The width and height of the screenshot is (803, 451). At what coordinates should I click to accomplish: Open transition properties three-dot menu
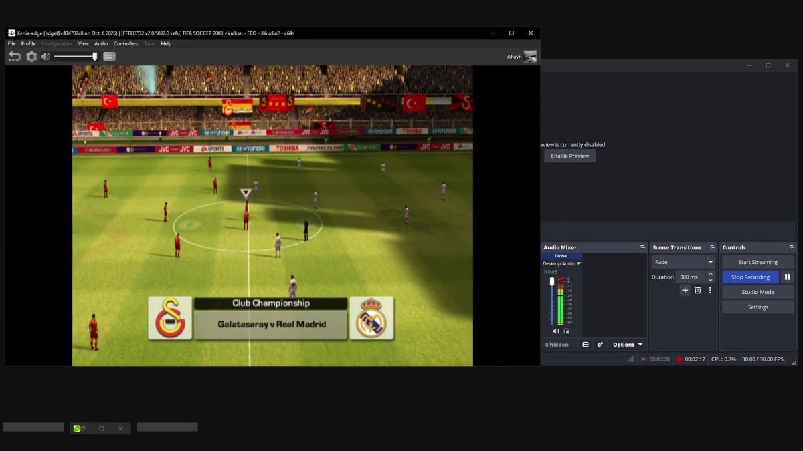point(710,290)
